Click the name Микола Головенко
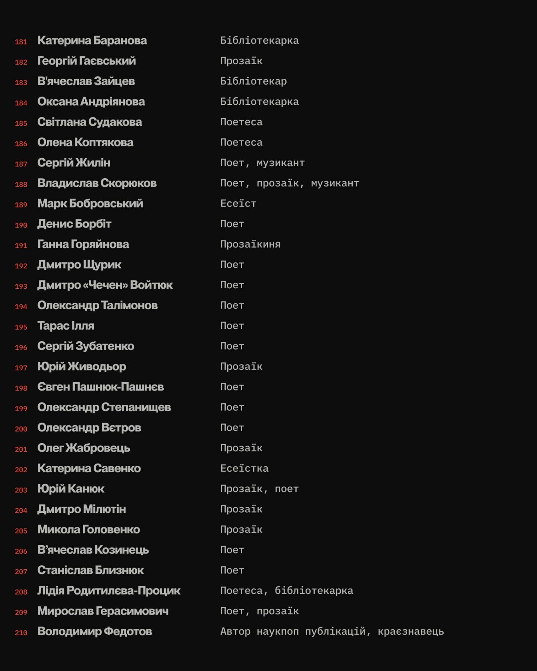 pos(88,529)
